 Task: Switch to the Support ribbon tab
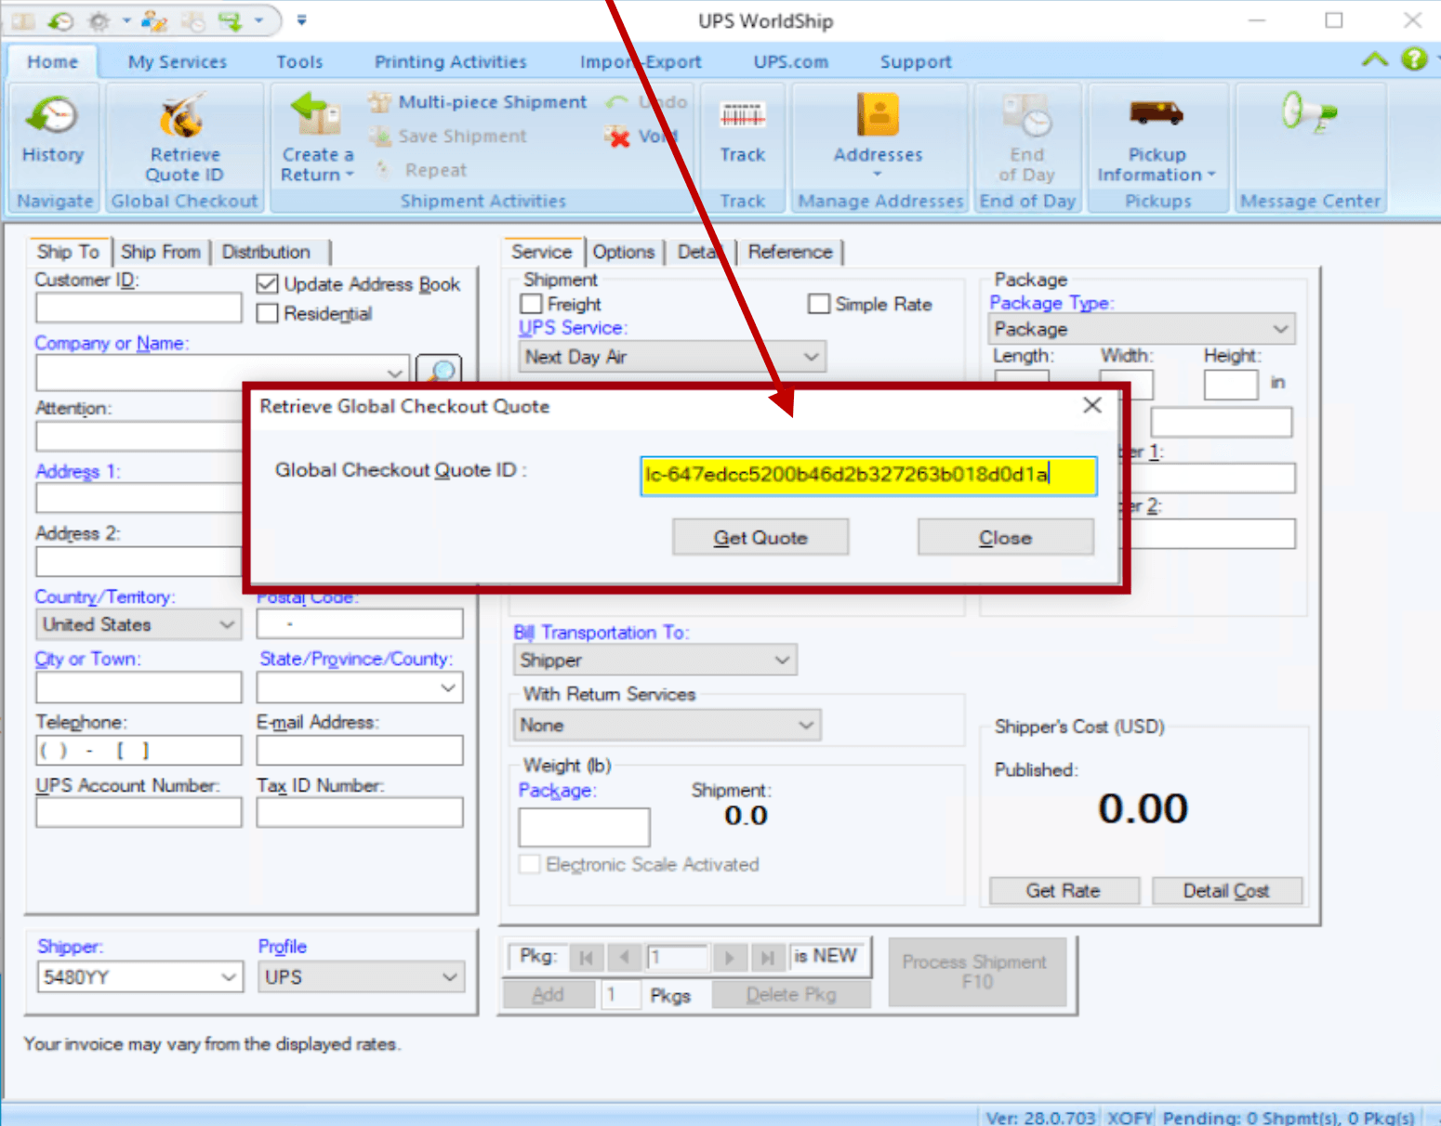pyautogui.click(x=916, y=62)
